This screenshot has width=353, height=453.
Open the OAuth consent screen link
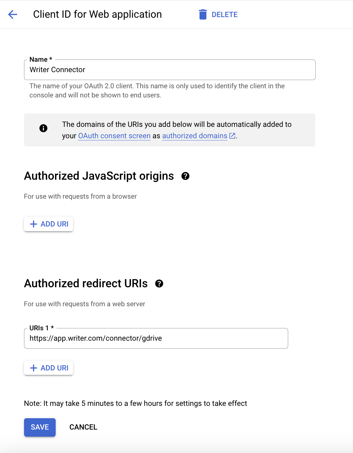click(x=114, y=136)
